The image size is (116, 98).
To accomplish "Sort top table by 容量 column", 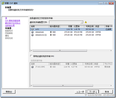I will (67, 26).
